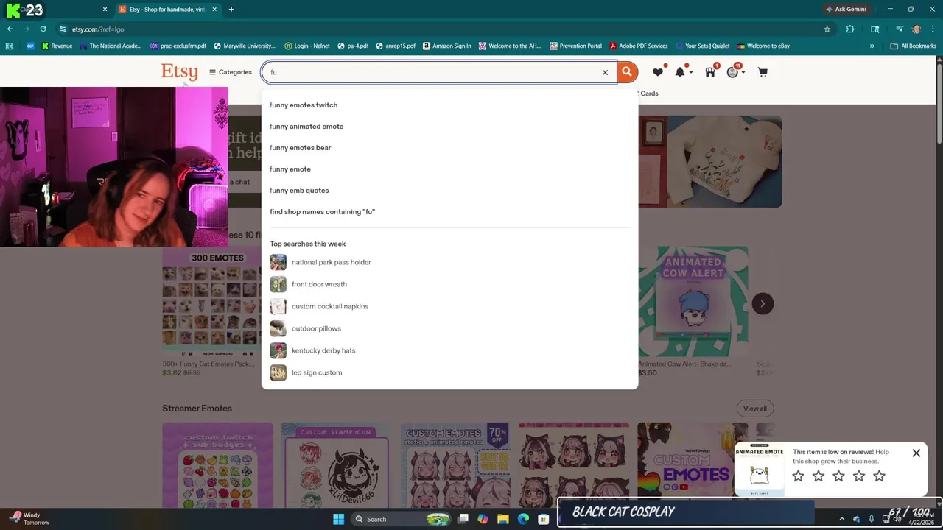Click the Ask Gemini button
Image resolution: width=943 pixels, height=530 pixels.
pos(846,10)
